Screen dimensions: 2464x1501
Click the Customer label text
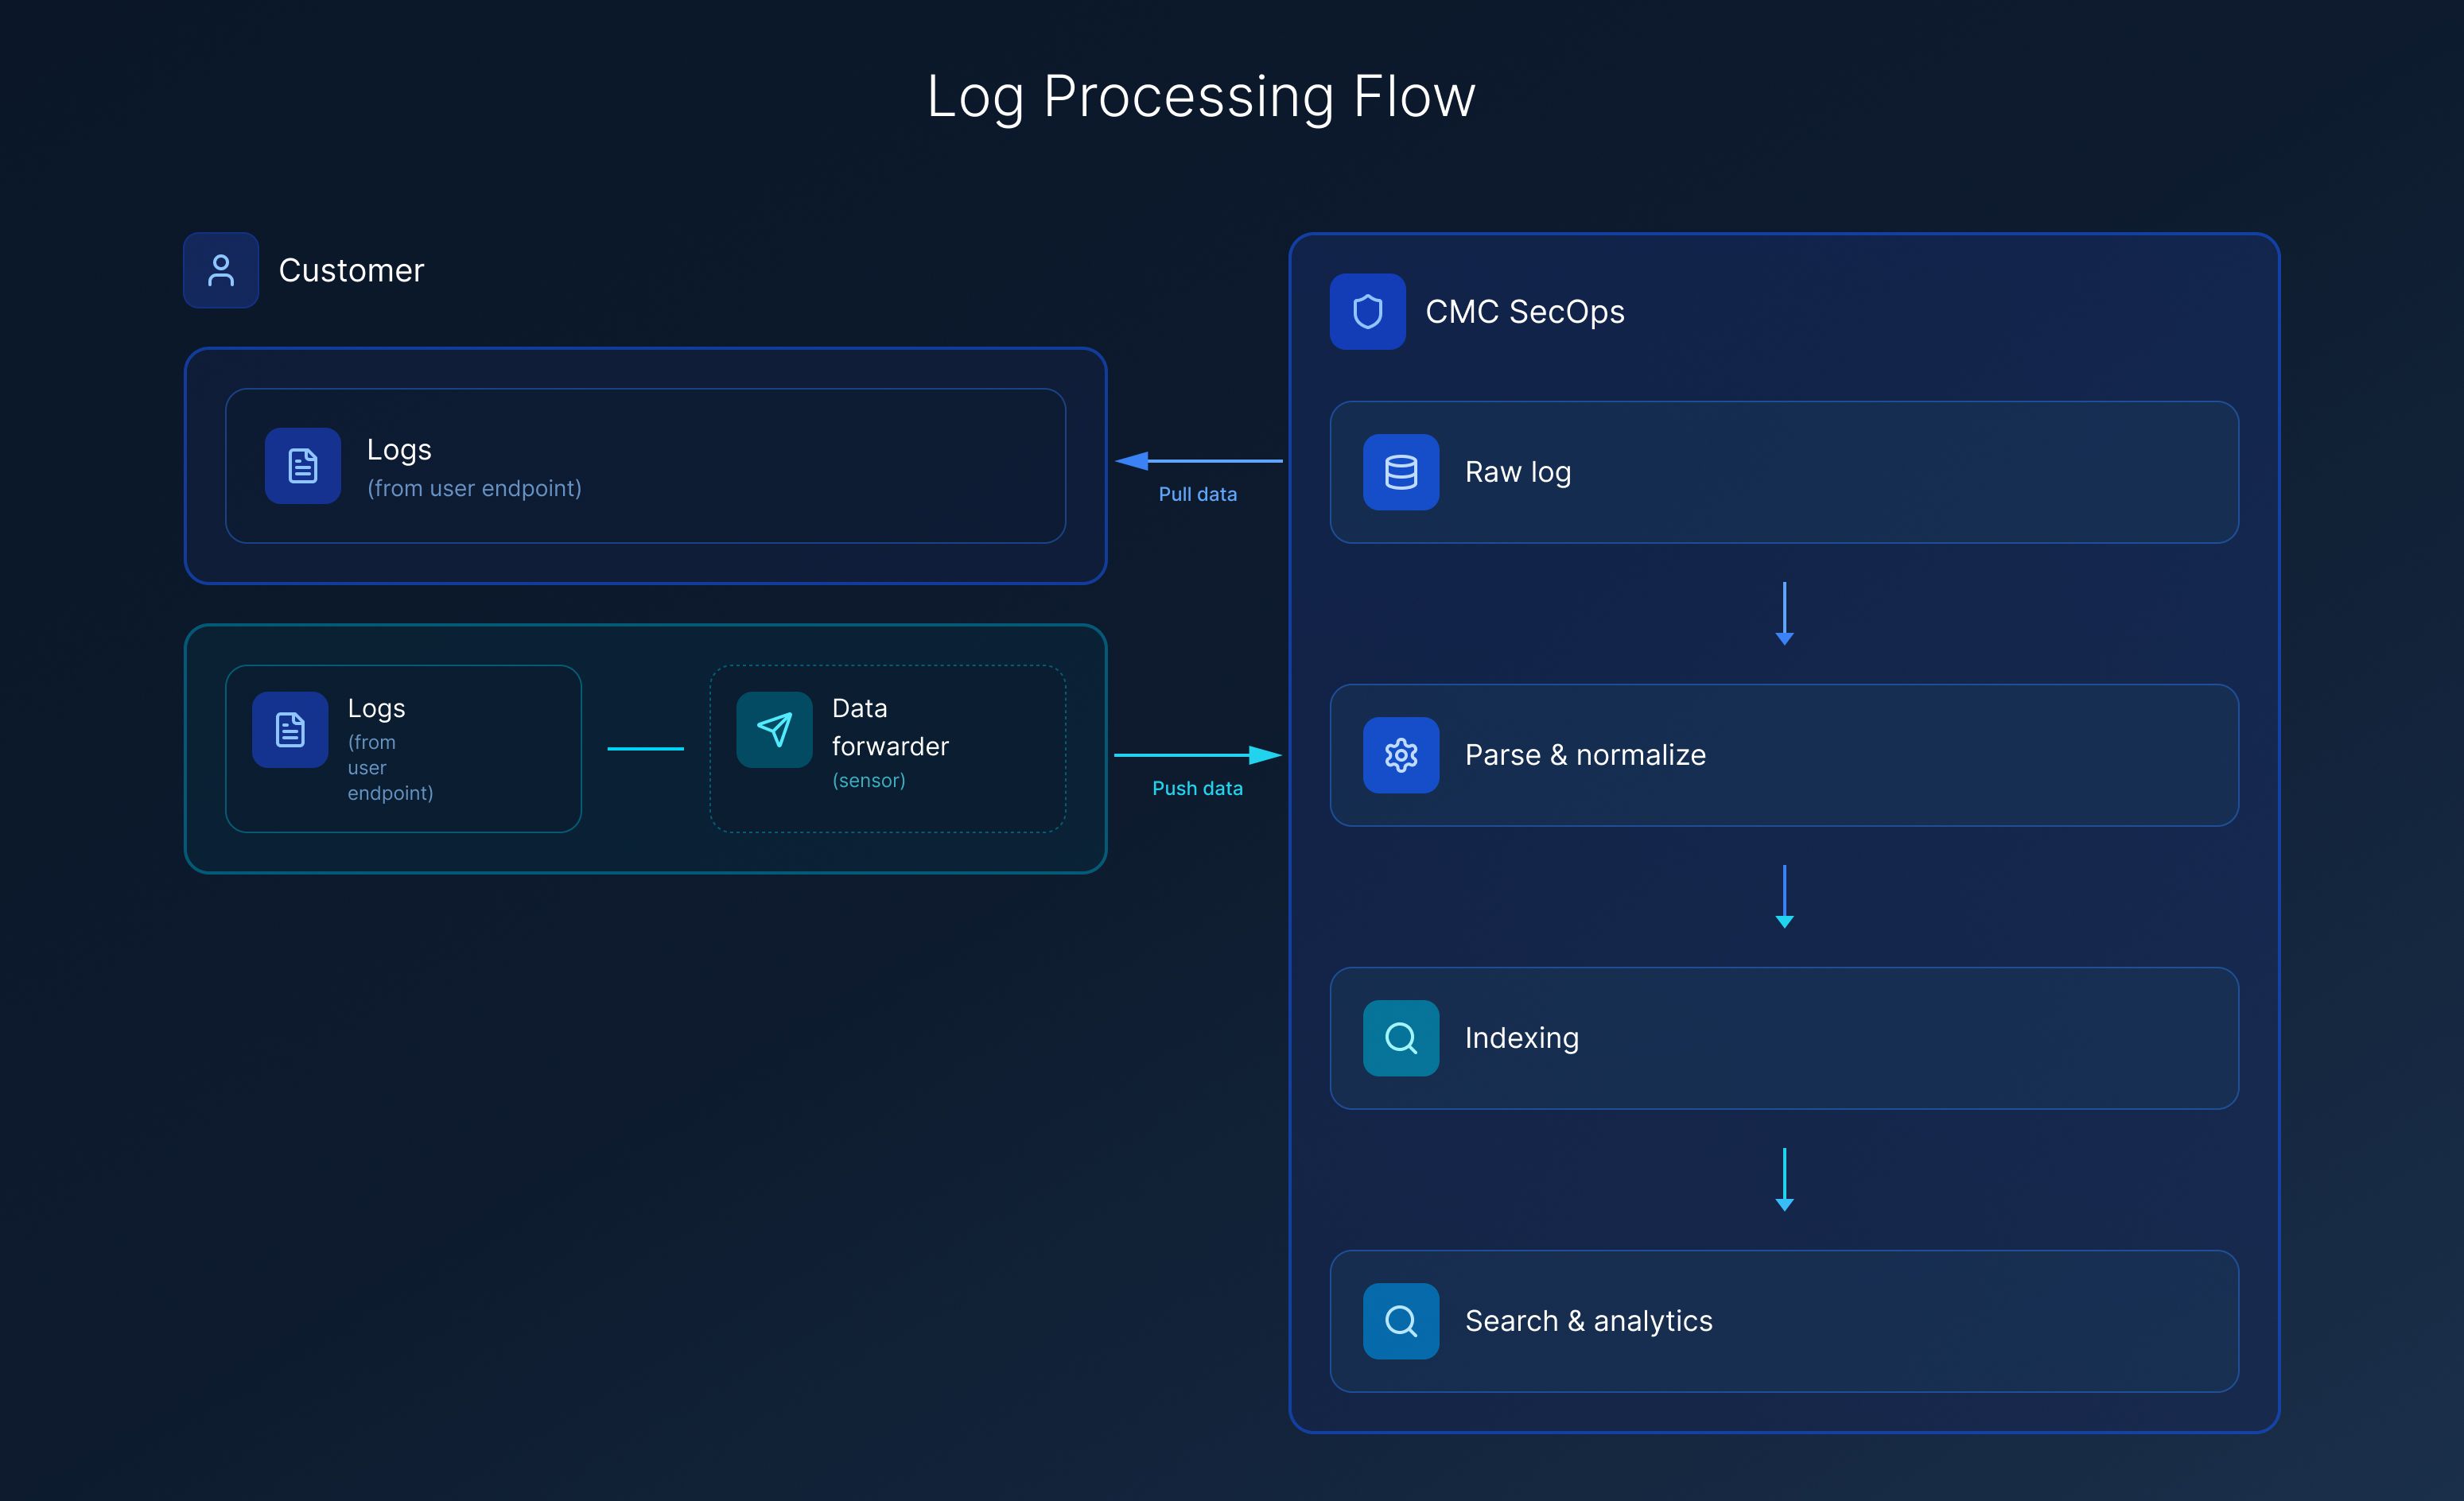[351, 270]
